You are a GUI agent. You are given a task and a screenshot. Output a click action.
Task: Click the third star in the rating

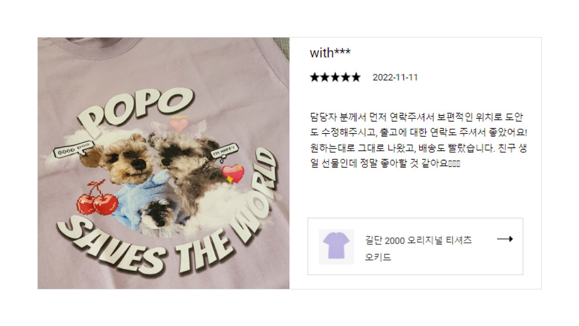point(335,77)
